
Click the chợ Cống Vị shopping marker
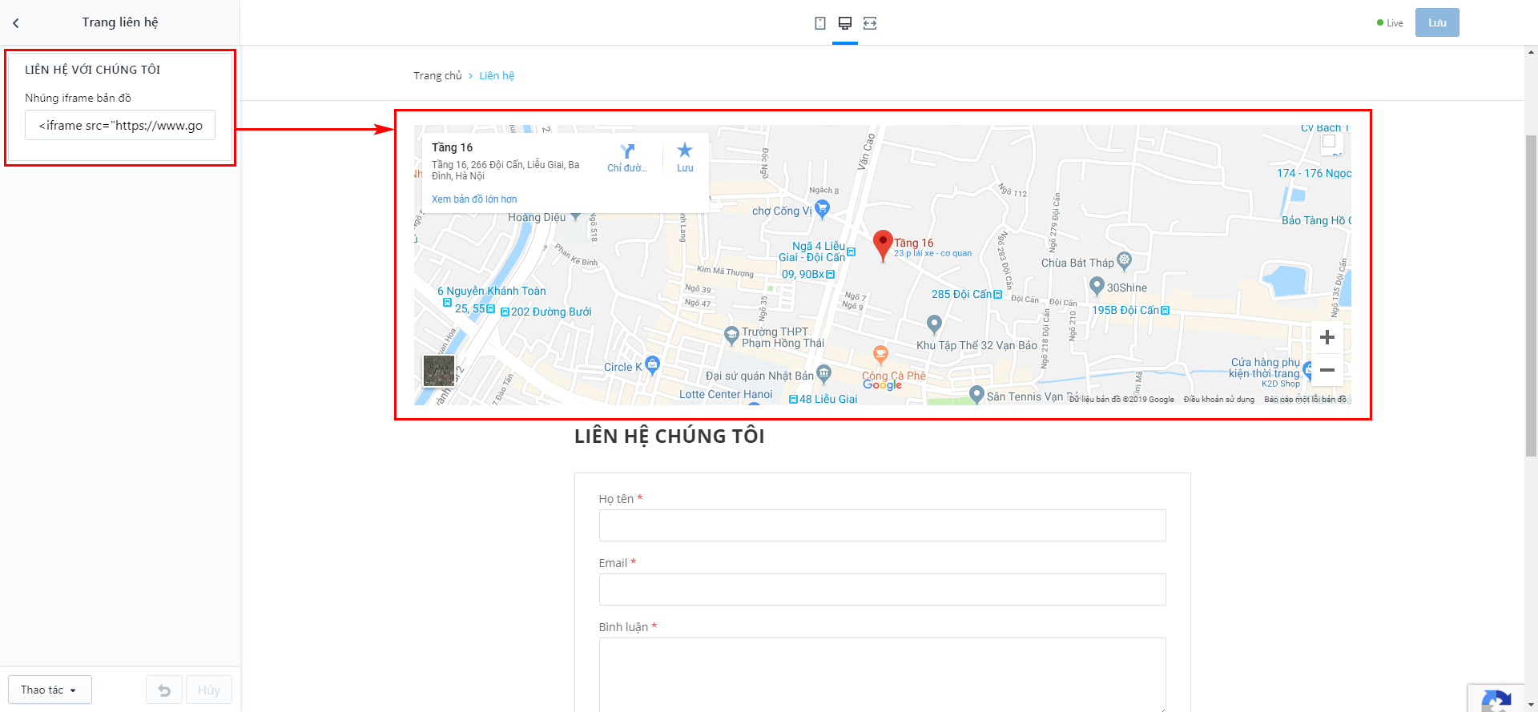click(x=822, y=209)
